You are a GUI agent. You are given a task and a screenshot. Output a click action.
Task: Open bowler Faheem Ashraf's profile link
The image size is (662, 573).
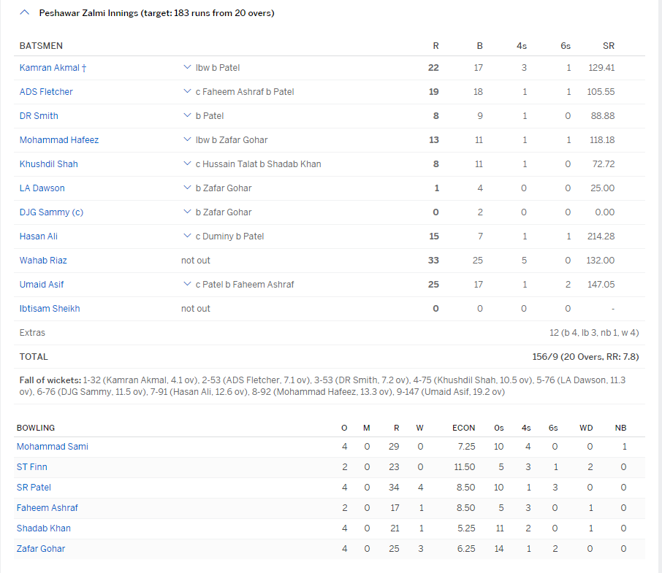(x=47, y=508)
